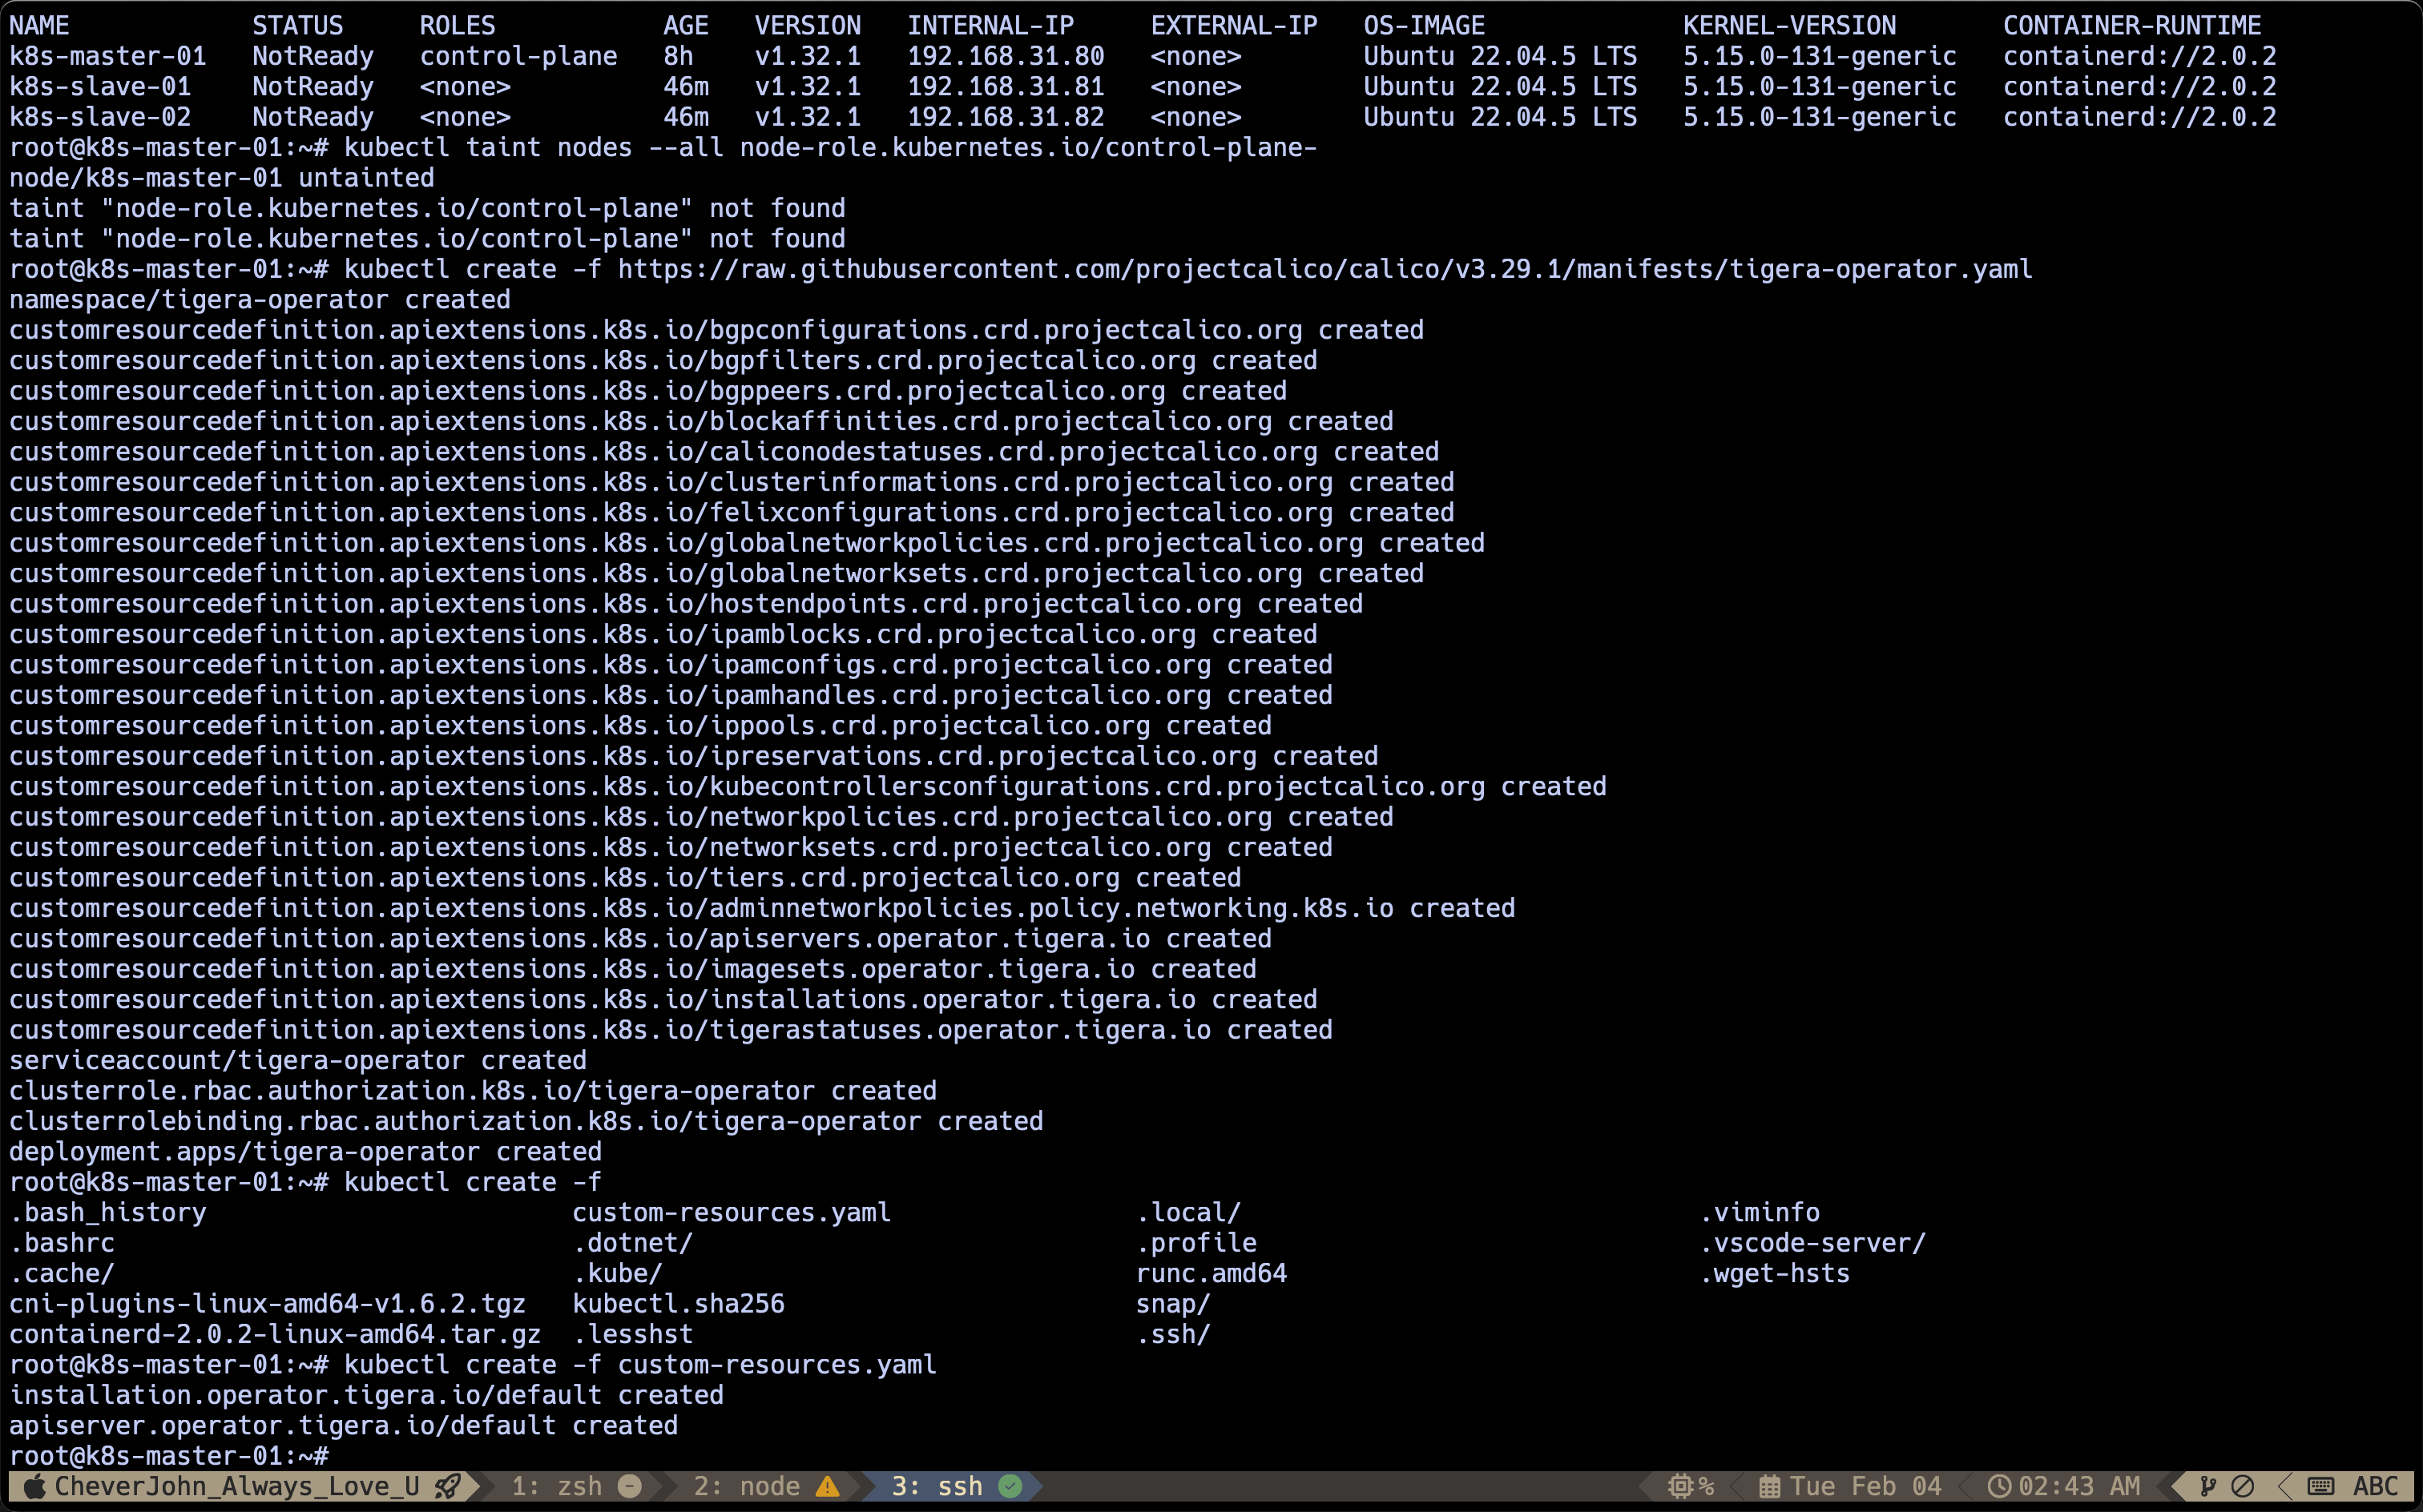Screen dimensions: 2423x1512
Task: Click custom-resources.yaml in completion list
Action: pyautogui.click(x=732, y=1212)
